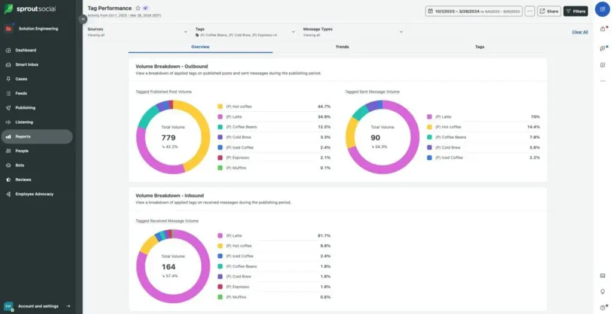
Task: Switch to the Tags tab
Action: point(479,47)
